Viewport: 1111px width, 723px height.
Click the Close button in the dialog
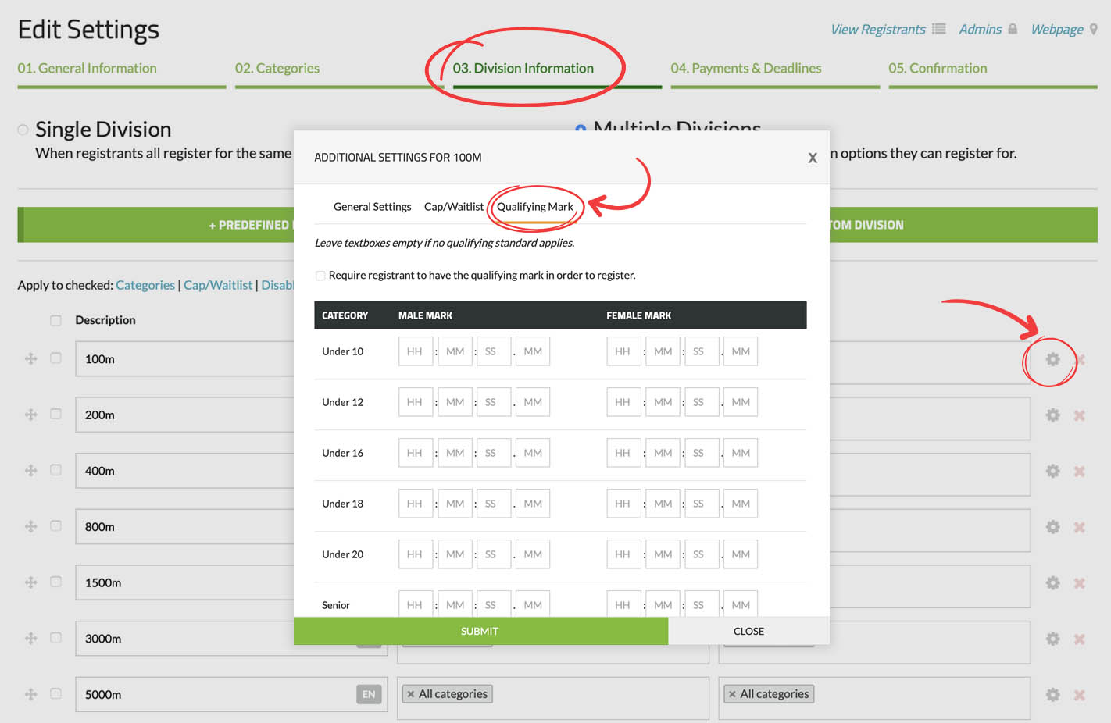(748, 631)
